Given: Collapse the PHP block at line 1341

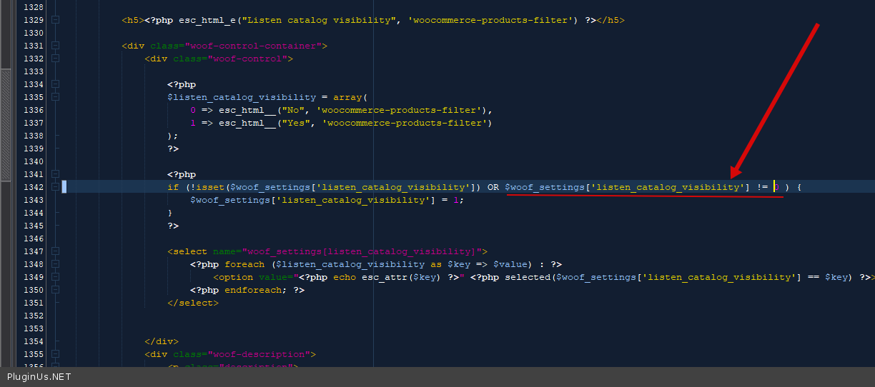Looking at the screenshot, I should pos(55,174).
